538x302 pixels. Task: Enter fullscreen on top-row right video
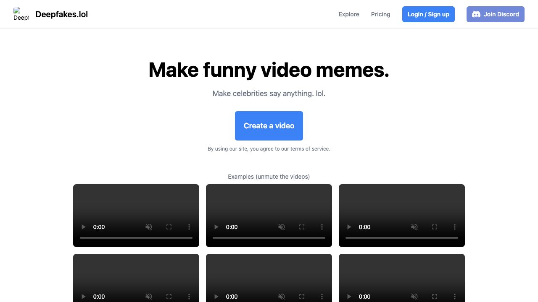coord(435,227)
